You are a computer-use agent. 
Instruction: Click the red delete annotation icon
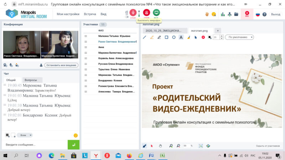point(203,37)
